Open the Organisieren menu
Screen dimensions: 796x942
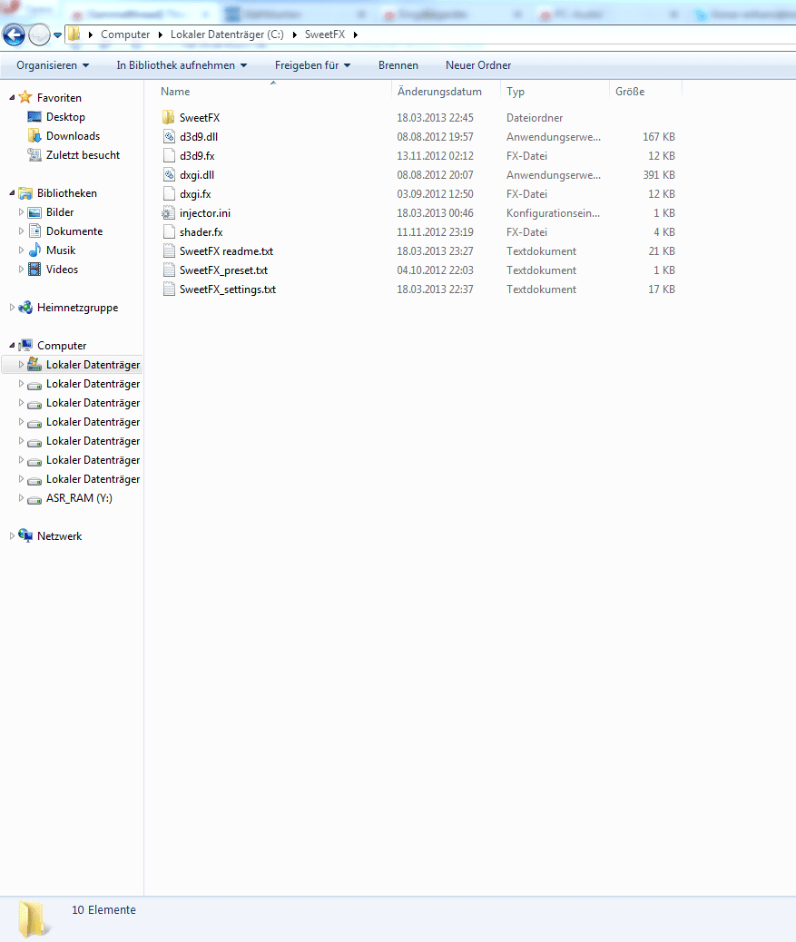pyautogui.click(x=53, y=64)
